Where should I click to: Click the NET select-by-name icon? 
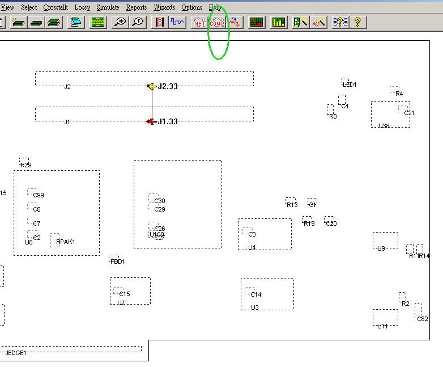click(199, 22)
